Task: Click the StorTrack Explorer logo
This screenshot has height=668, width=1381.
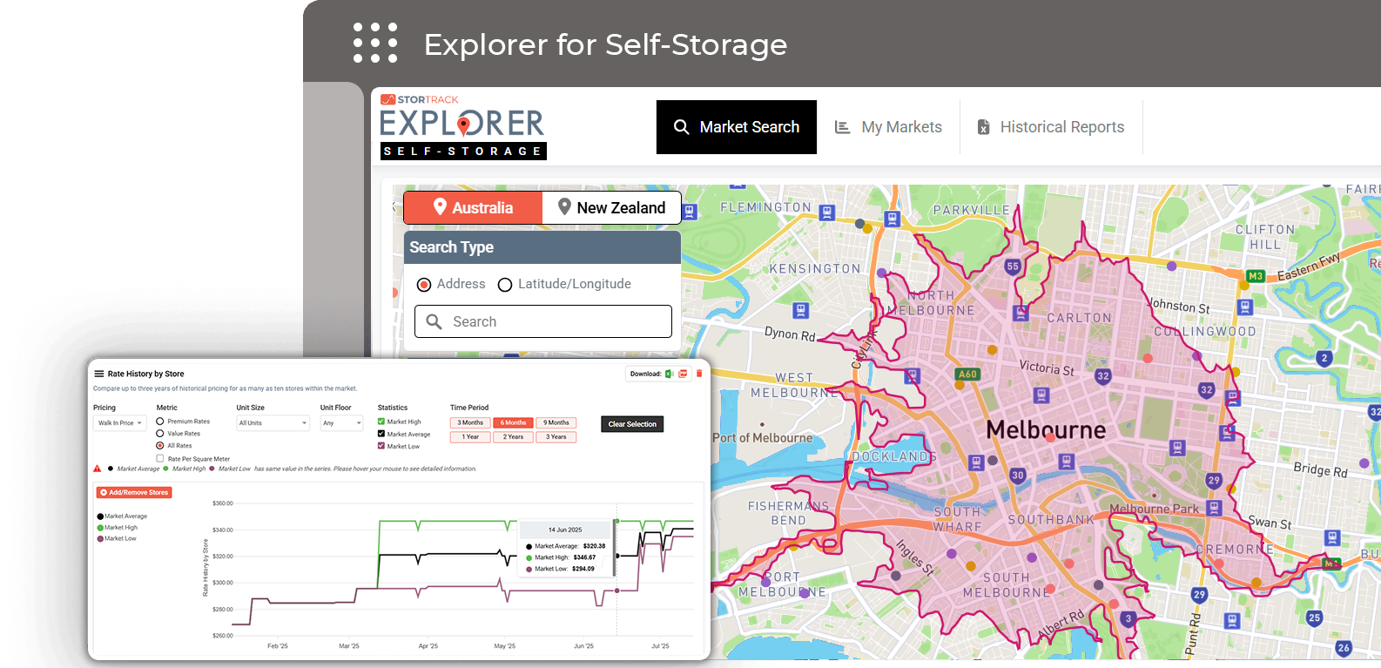Action: pos(462,127)
